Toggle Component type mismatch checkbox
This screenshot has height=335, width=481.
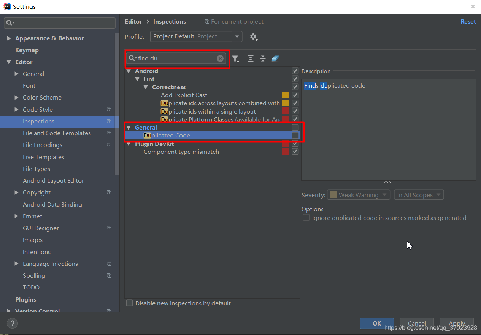point(295,152)
